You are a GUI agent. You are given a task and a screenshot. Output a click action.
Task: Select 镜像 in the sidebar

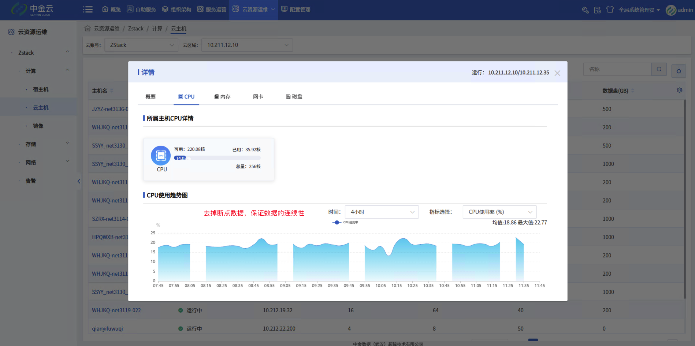38,126
